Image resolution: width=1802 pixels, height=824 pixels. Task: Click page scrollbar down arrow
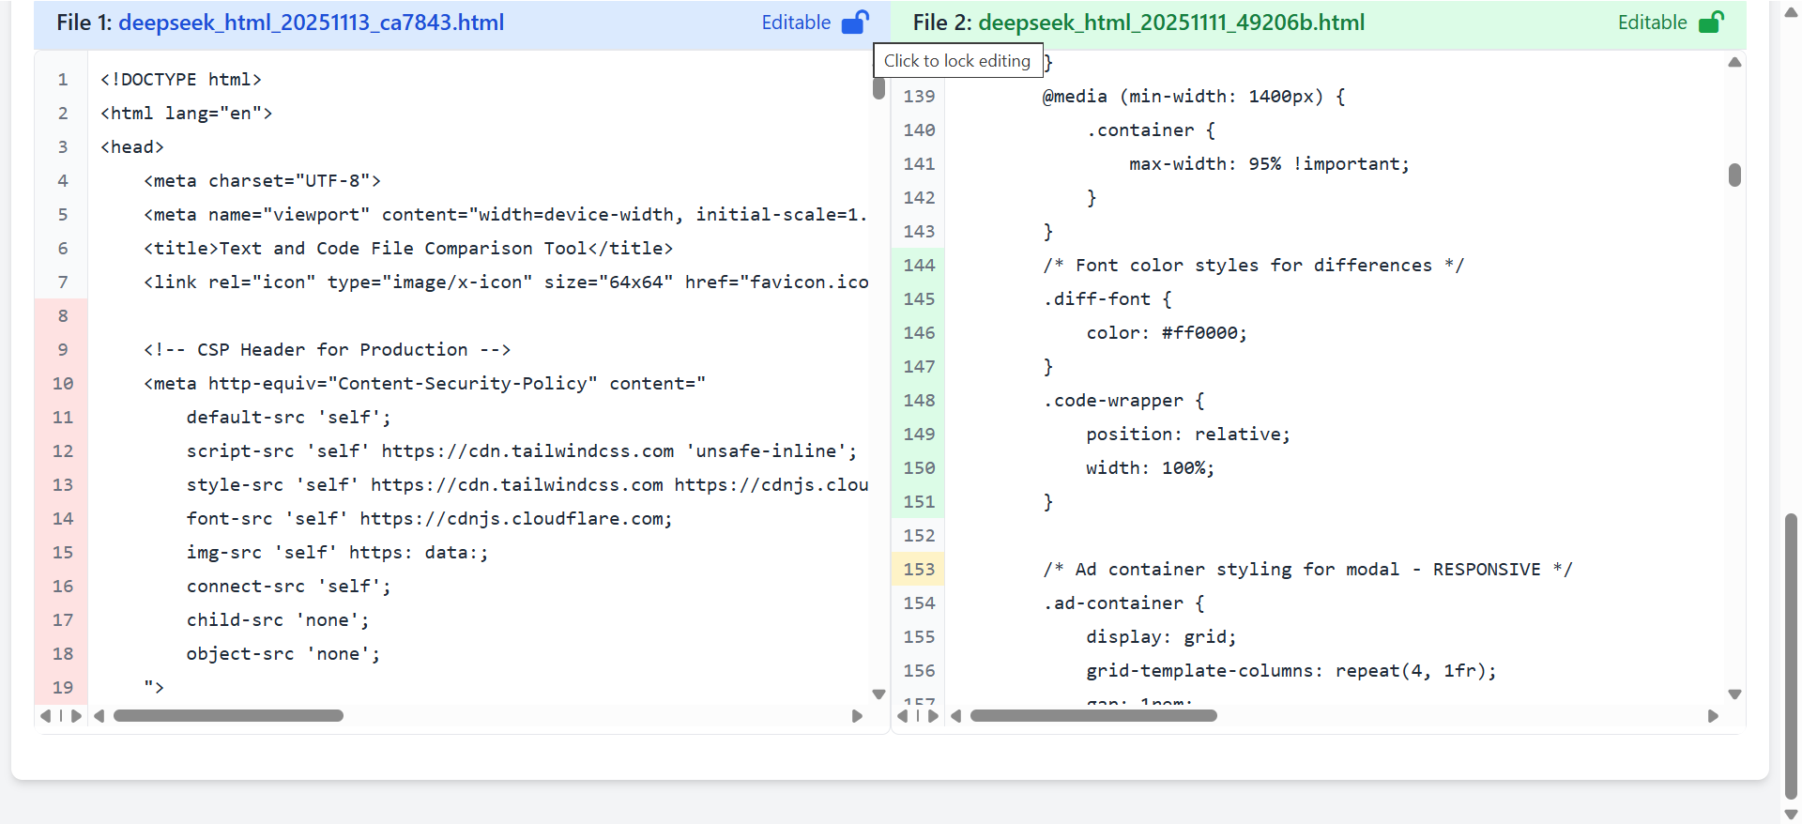[1791, 815]
